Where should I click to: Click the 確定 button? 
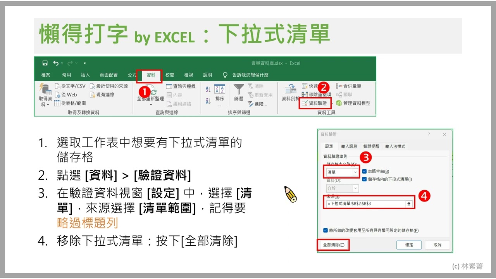pyautogui.click(x=409, y=245)
